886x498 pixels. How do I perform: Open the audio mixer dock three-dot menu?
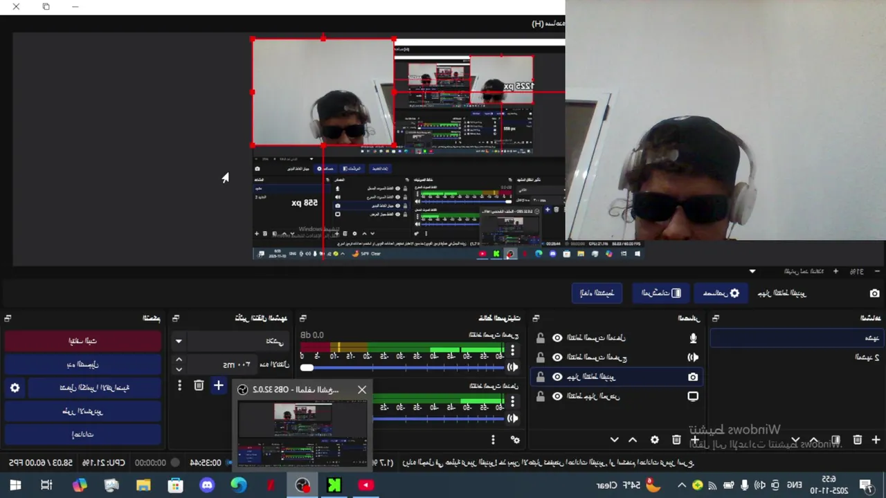[493, 439]
